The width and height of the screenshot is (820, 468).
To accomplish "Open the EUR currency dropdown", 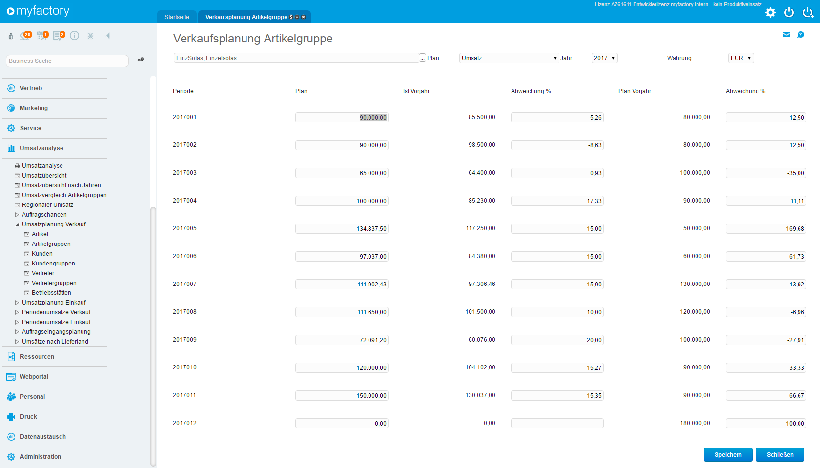I will [740, 58].
